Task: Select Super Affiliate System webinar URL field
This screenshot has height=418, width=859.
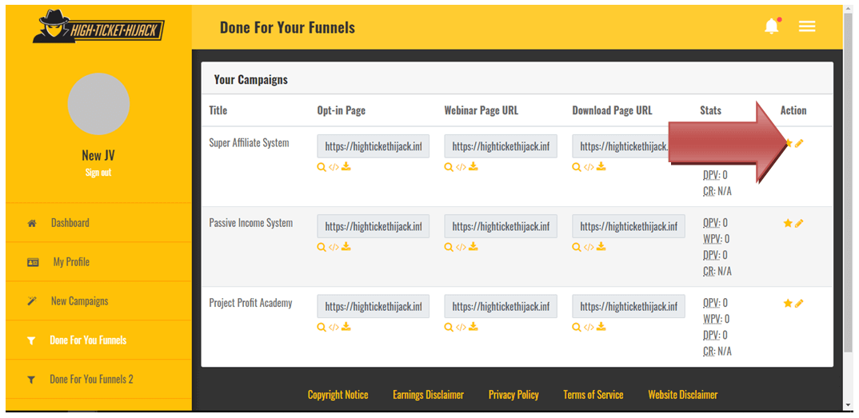Action: point(501,146)
